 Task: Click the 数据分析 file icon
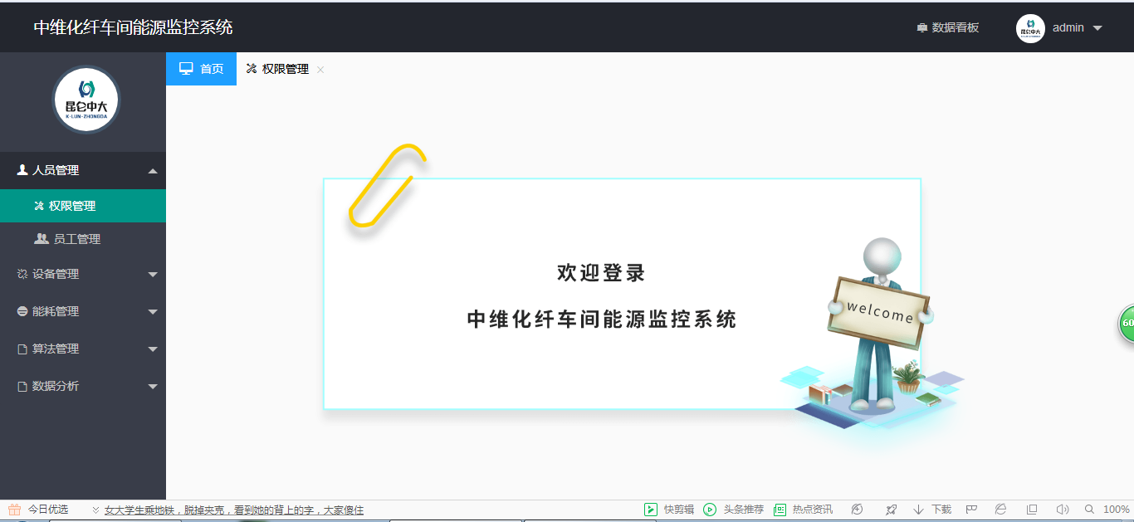22,387
